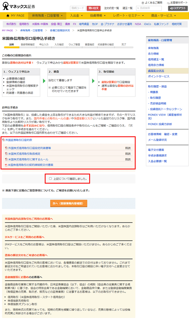The height and width of the screenshot is (323, 189).
Task: Open 外国株式信用取引口座設定約諾書等 document link
Action: point(29,148)
